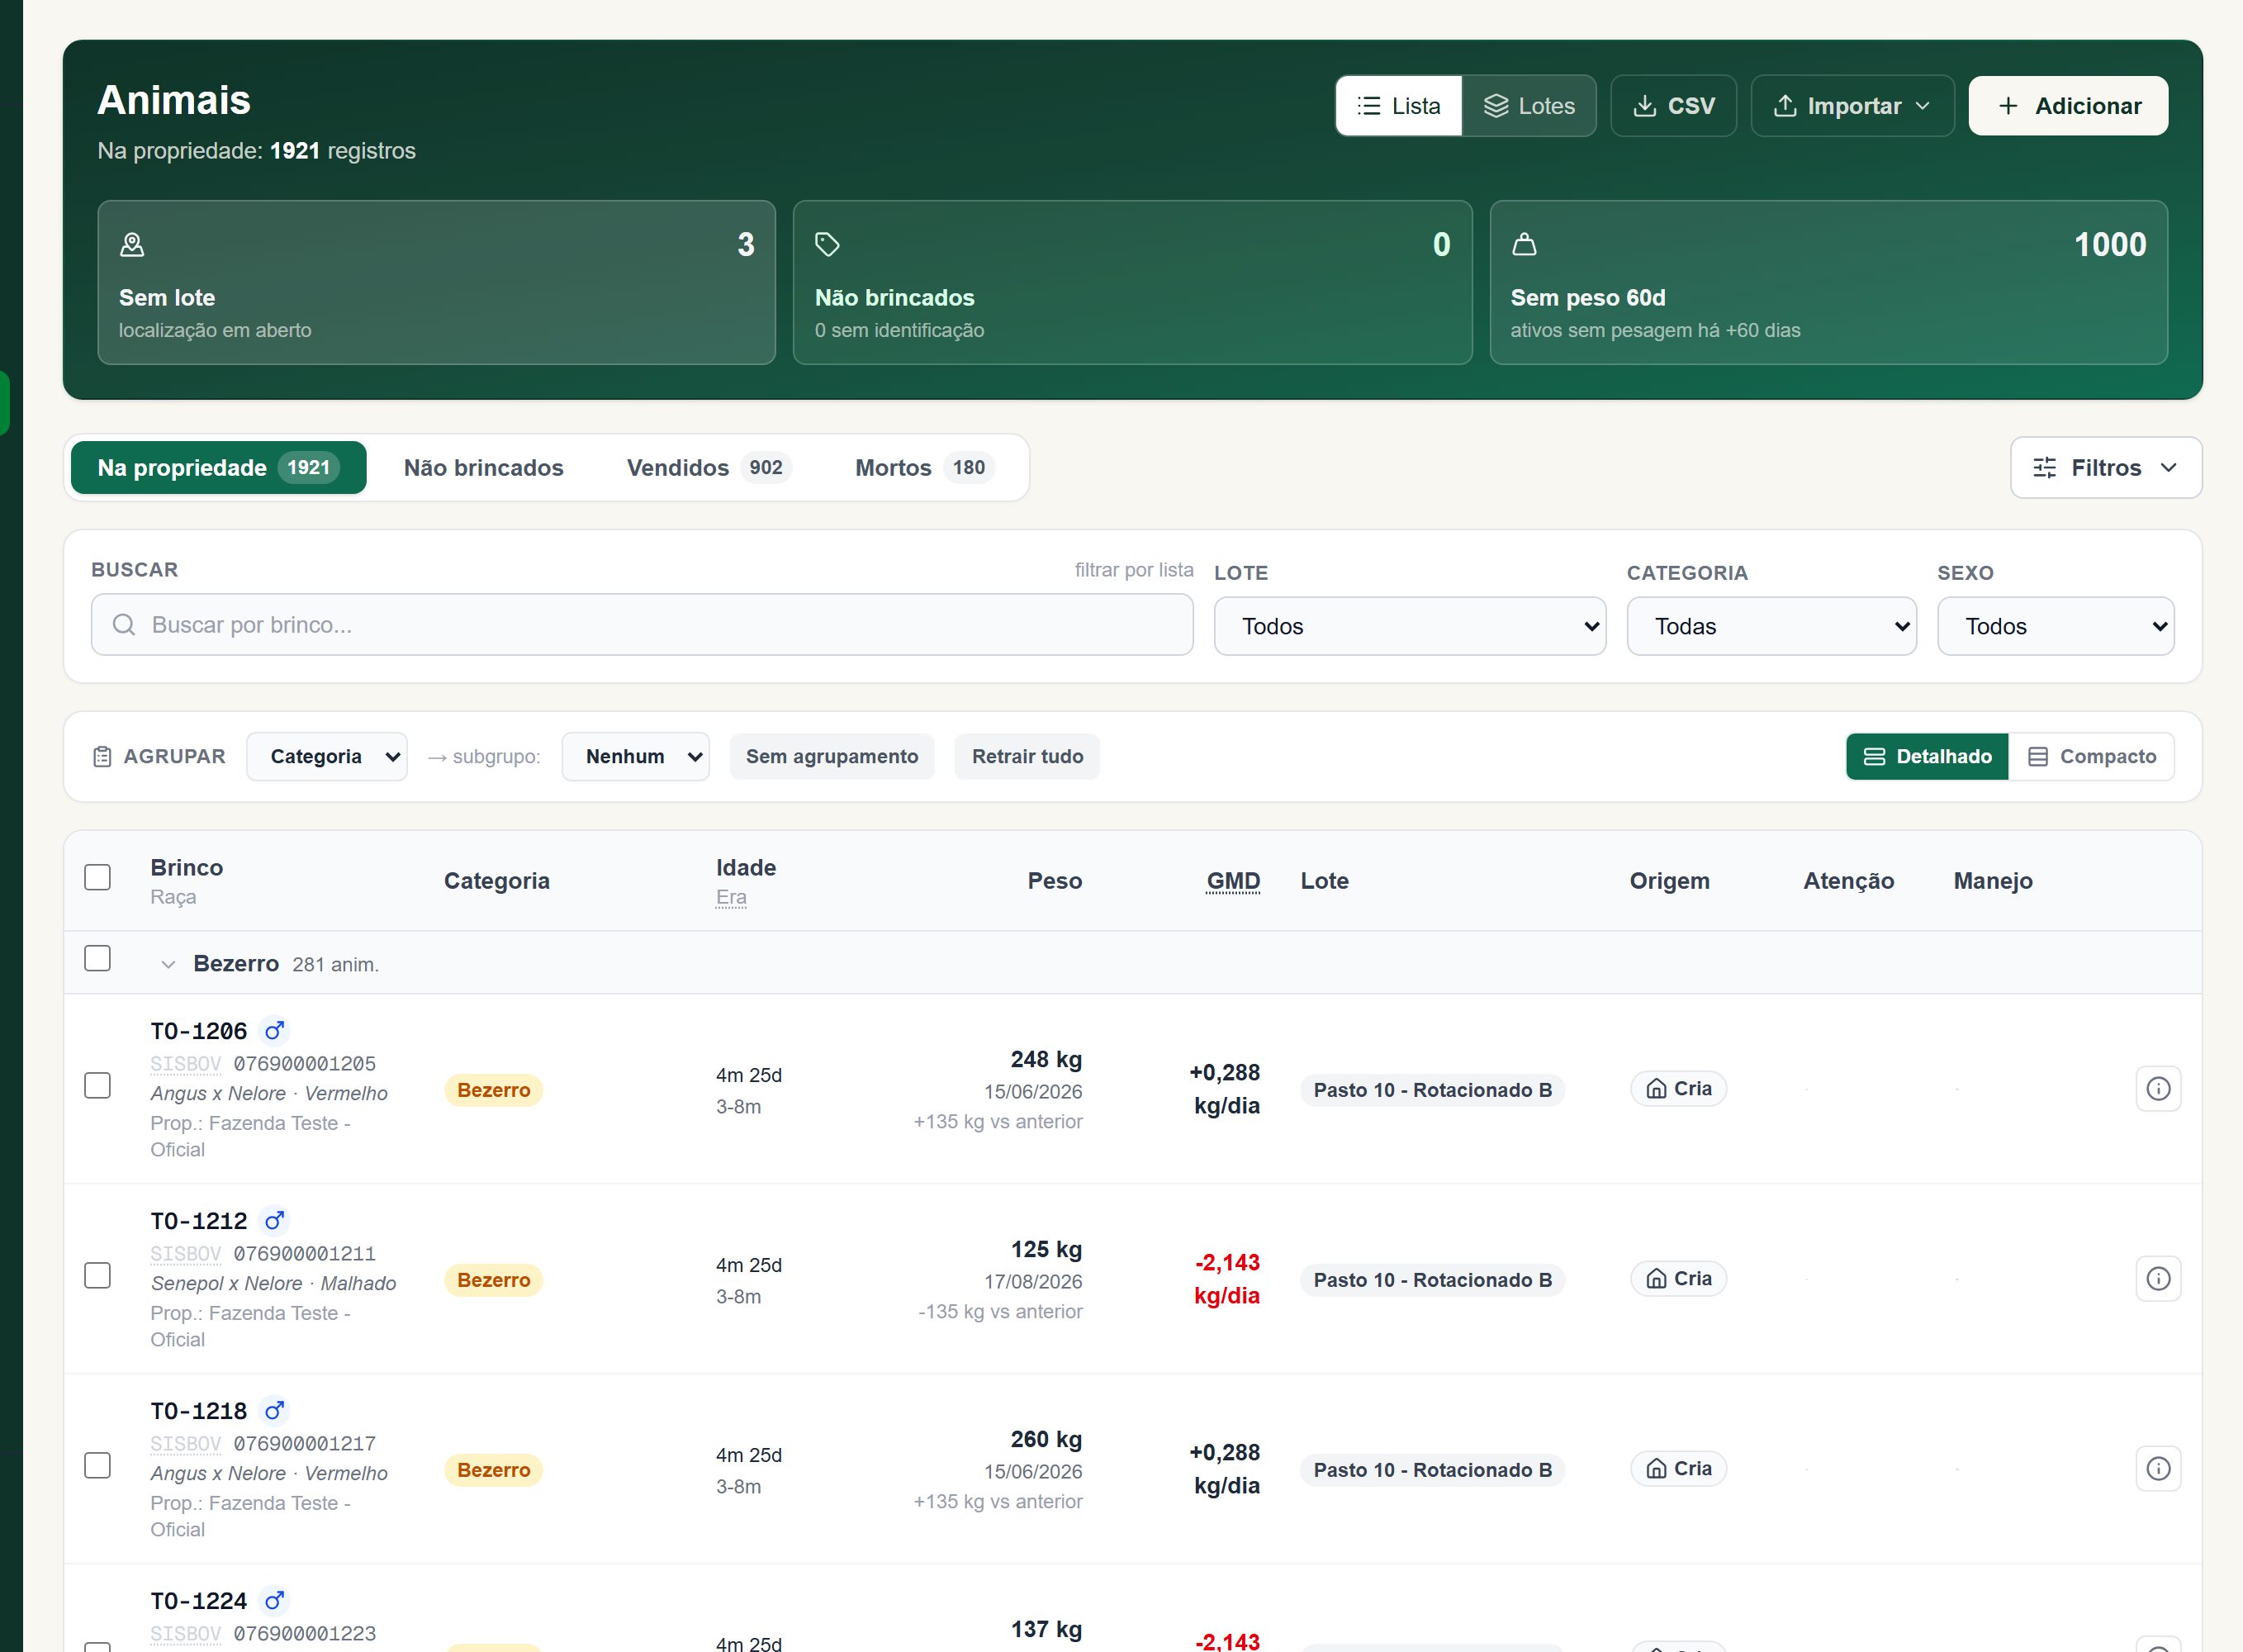Click the Cria origin badge of TO-1218
Viewport: 2243px width, 1652px height.
click(x=1678, y=1468)
